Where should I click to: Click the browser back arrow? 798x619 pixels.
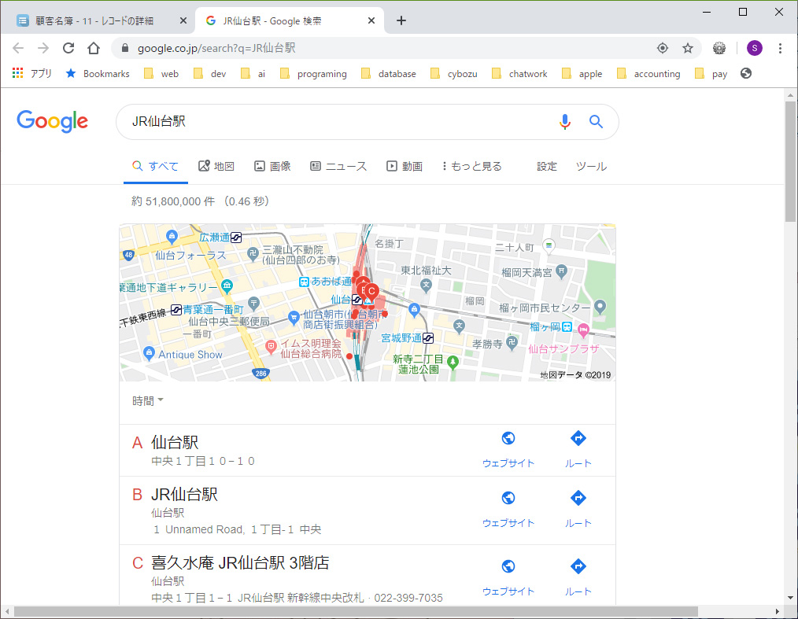tap(18, 48)
